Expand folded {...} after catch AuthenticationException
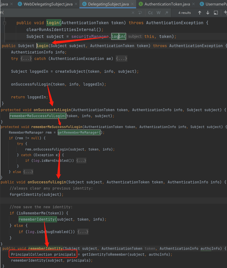 121,59
